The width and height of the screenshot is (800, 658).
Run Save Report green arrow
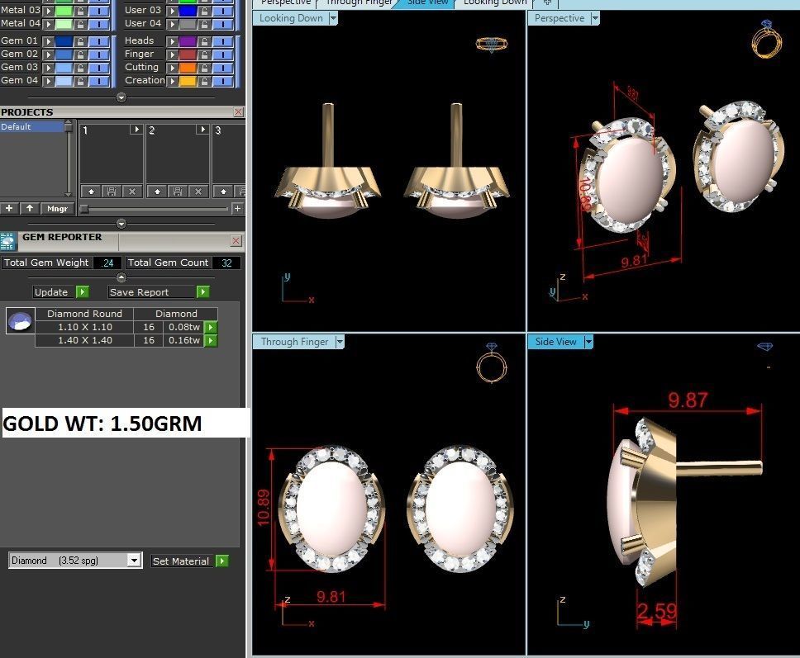click(203, 291)
